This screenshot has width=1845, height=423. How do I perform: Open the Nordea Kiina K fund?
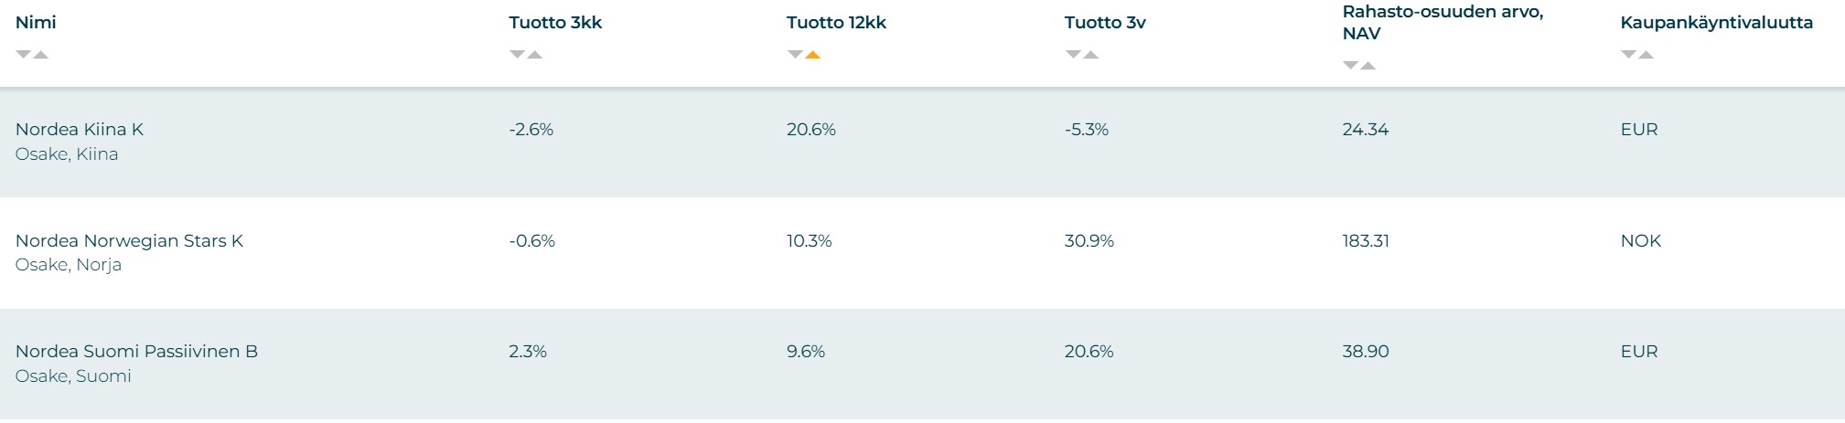click(80, 129)
